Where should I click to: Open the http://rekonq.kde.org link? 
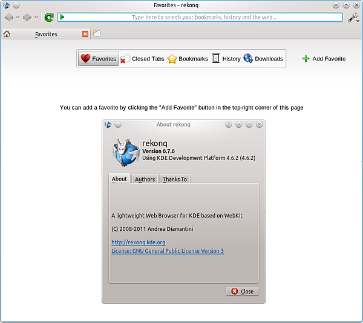point(139,242)
